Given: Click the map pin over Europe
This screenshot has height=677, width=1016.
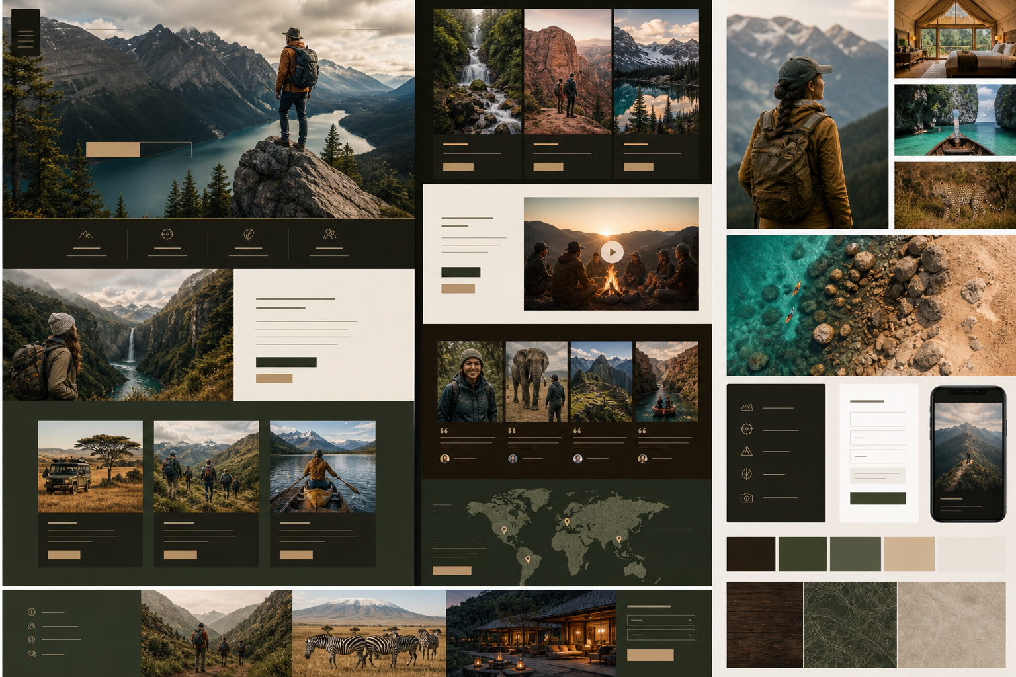Looking at the screenshot, I should click(x=567, y=522).
